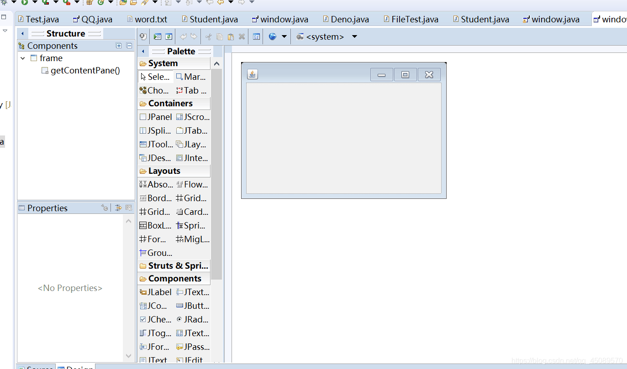Image resolution: width=627 pixels, height=369 pixels.
Task: Select JFormattedTextField from palette
Action: (155, 347)
